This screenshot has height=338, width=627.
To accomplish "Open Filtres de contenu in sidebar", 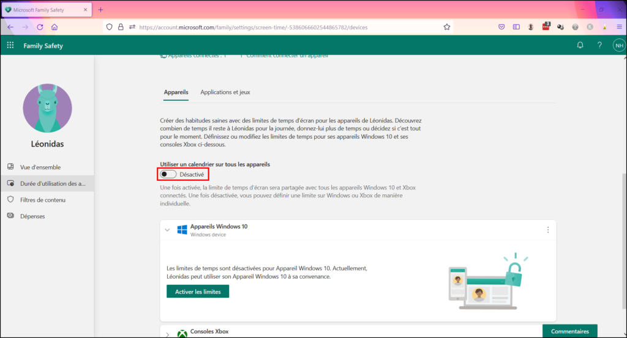I will [x=47, y=200].
